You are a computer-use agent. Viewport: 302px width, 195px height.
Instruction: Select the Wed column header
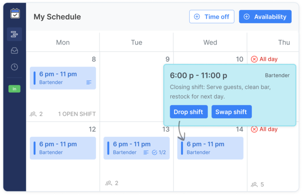tap(210, 43)
